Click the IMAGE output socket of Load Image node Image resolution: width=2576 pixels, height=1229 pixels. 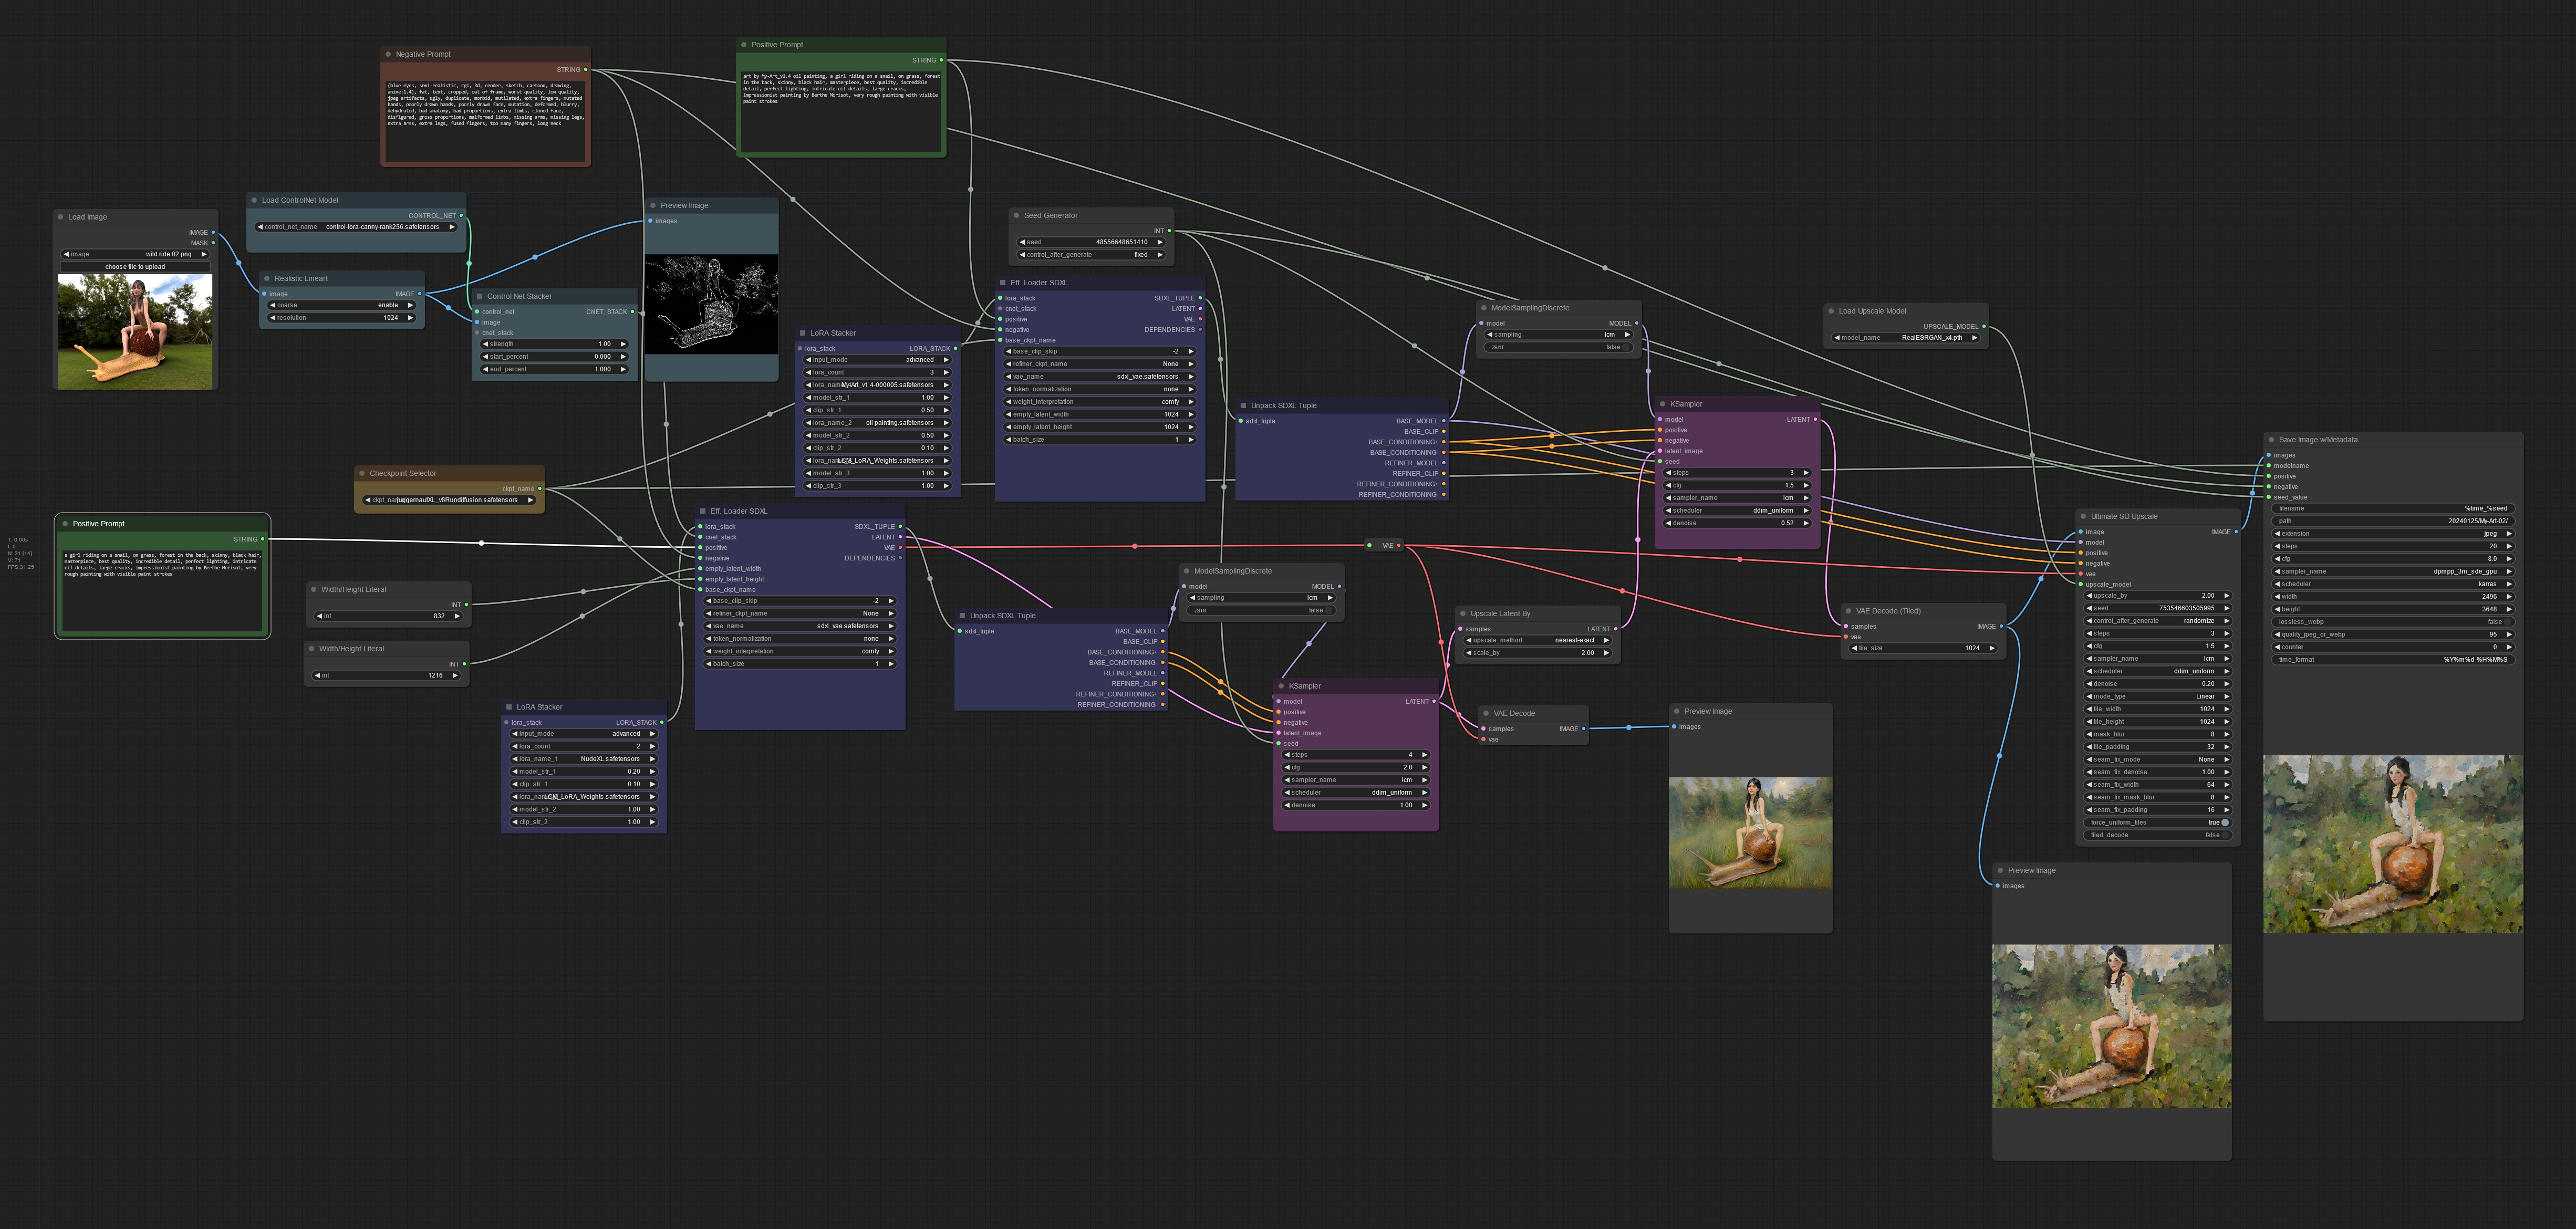[213, 232]
